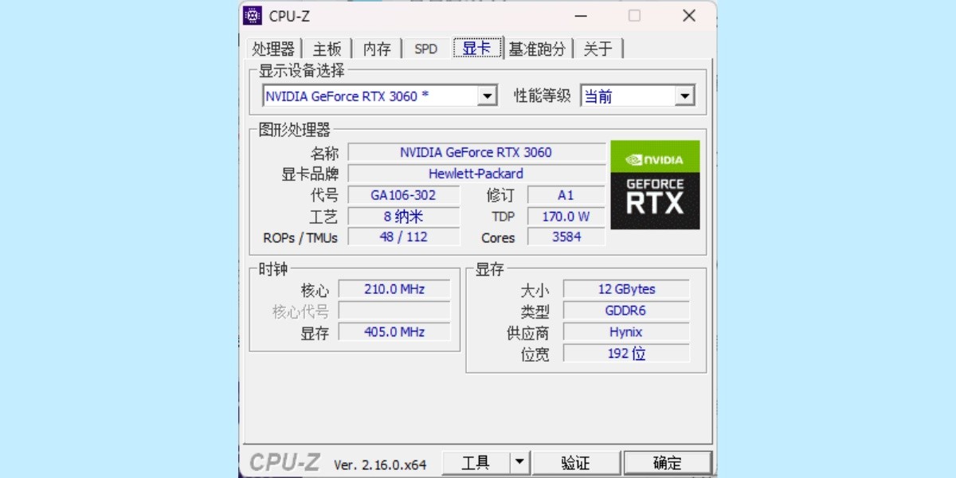Click the 工具 button
The width and height of the screenshot is (956, 478).
[476, 462]
